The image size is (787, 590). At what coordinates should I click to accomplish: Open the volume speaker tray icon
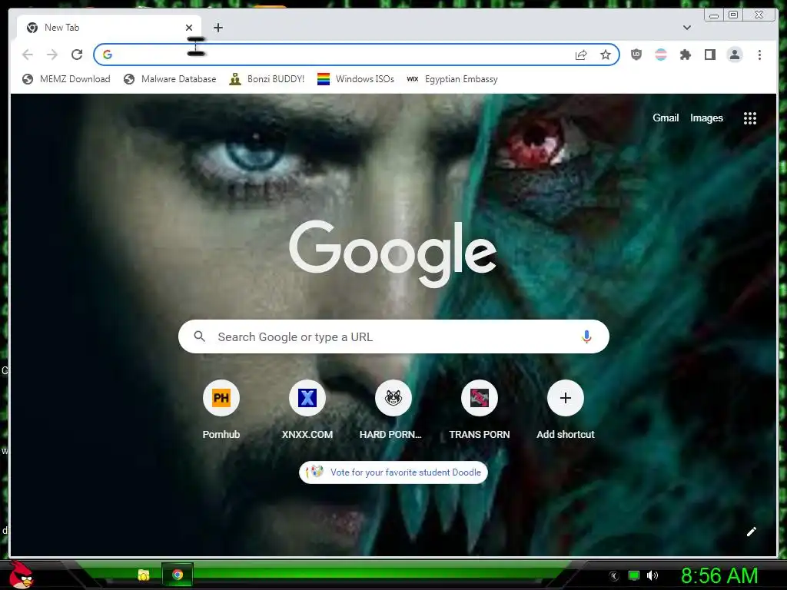pos(653,575)
